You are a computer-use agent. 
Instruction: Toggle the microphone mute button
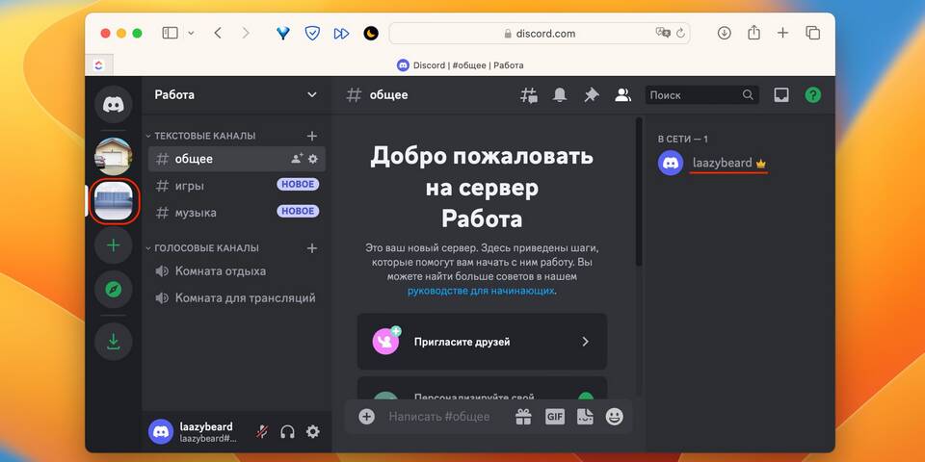click(262, 432)
